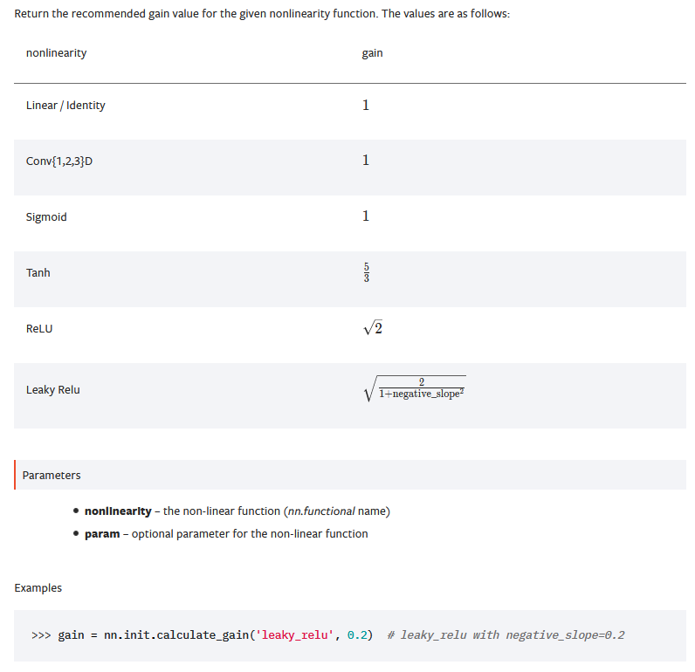Select the 'Linear / Identity' row label

pos(65,106)
